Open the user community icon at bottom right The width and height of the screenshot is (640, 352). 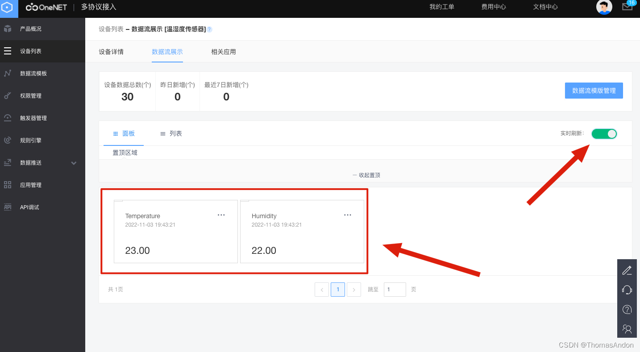[627, 329]
